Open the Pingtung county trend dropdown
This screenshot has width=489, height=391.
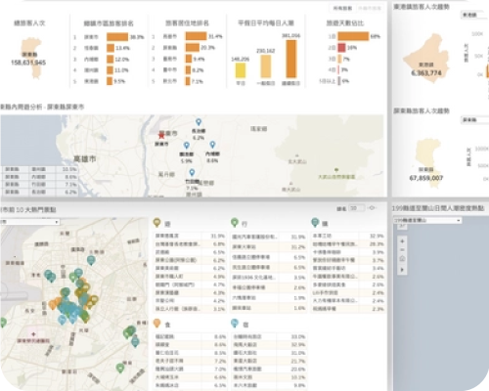(x=474, y=120)
